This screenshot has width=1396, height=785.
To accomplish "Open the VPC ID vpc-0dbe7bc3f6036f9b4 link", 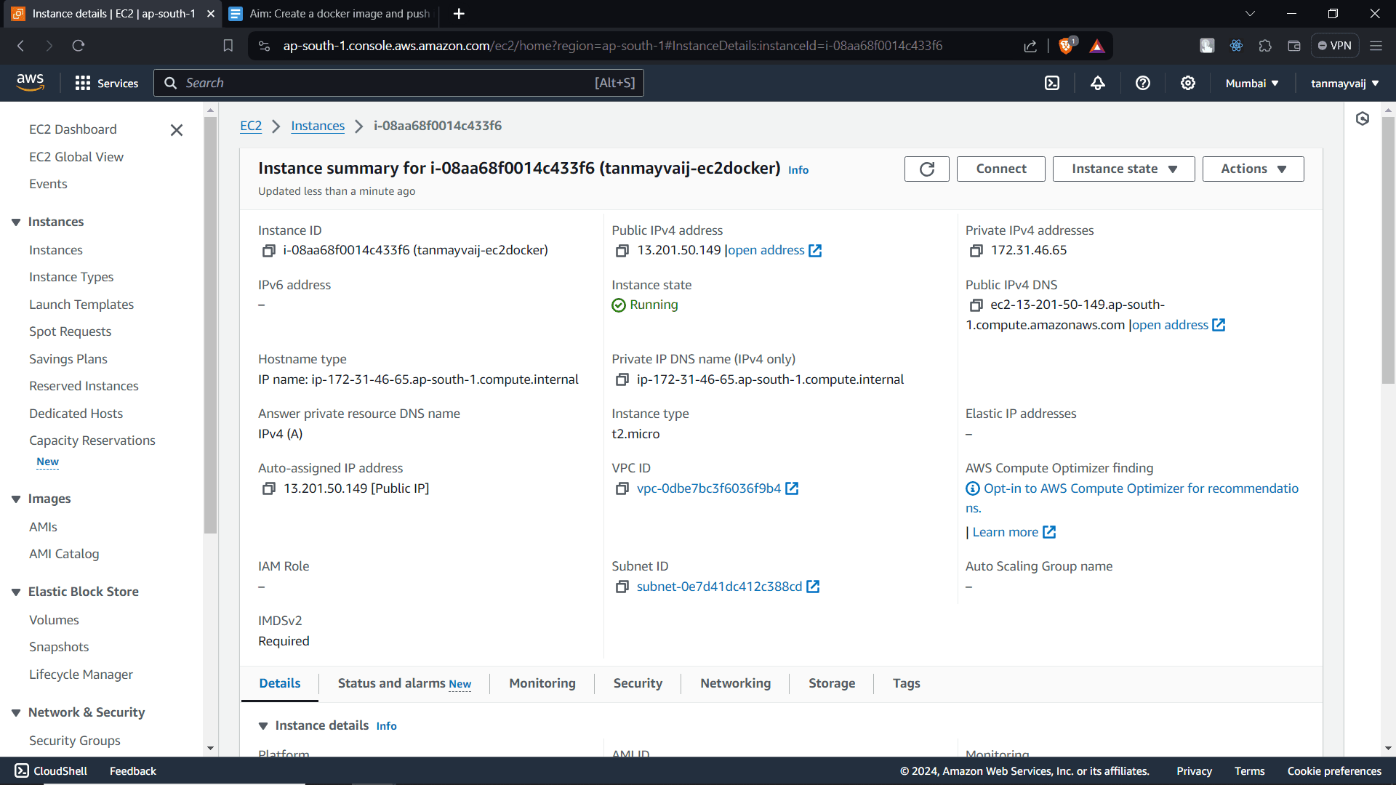I will [709, 488].
